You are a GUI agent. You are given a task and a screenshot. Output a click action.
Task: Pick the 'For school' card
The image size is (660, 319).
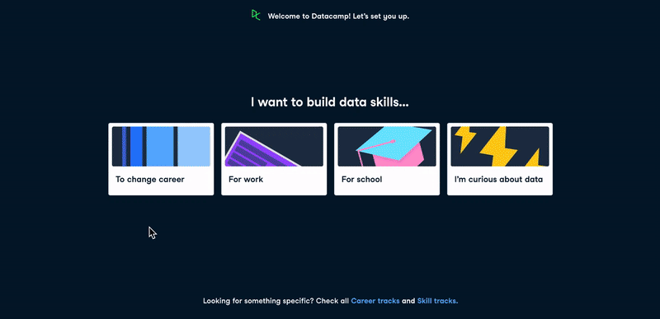(x=387, y=159)
